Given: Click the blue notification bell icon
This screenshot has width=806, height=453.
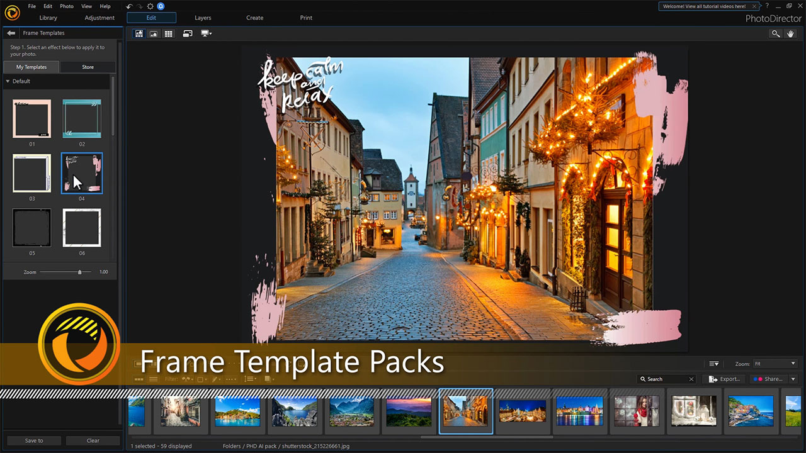Looking at the screenshot, I should point(161,6).
